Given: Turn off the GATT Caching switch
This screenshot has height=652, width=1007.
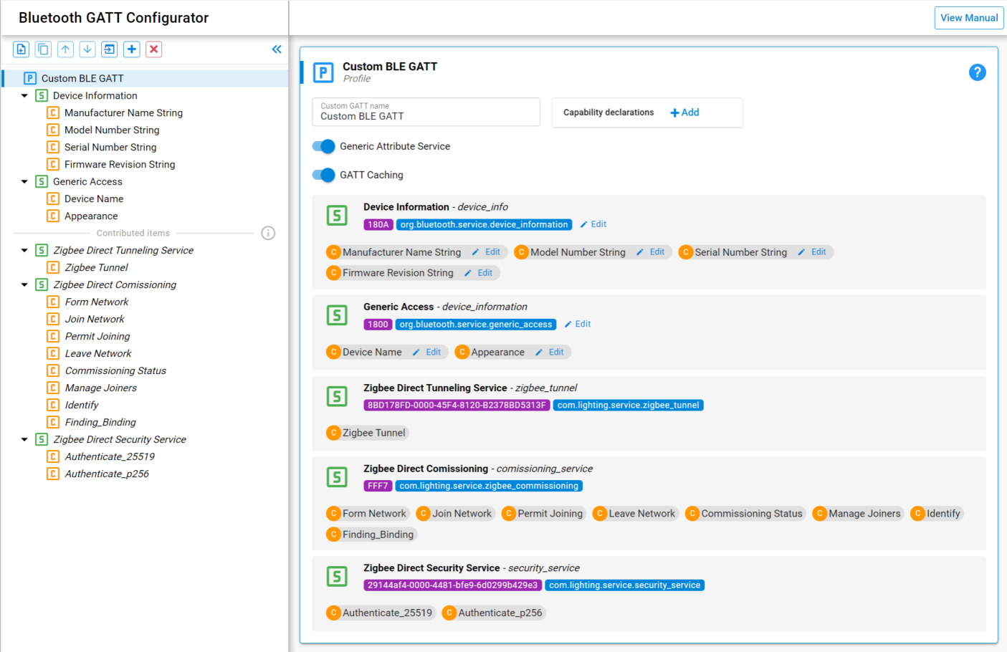Looking at the screenshot, I should [x=324, y=175].
